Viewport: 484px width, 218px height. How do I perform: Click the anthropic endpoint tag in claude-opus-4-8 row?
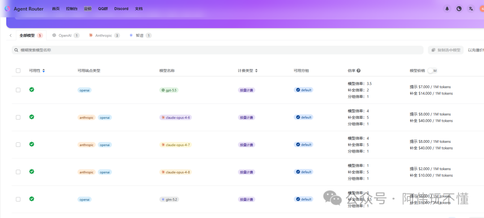tap(86, 172)
